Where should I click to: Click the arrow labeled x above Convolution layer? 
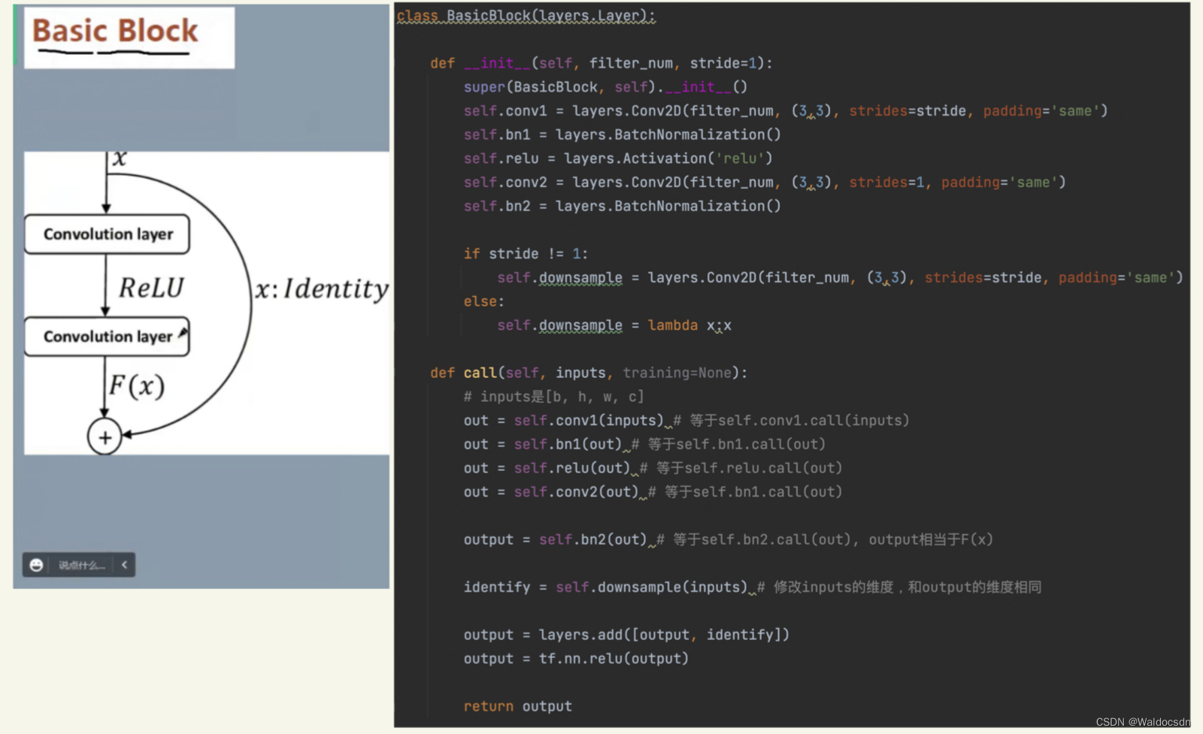[105, 188]
